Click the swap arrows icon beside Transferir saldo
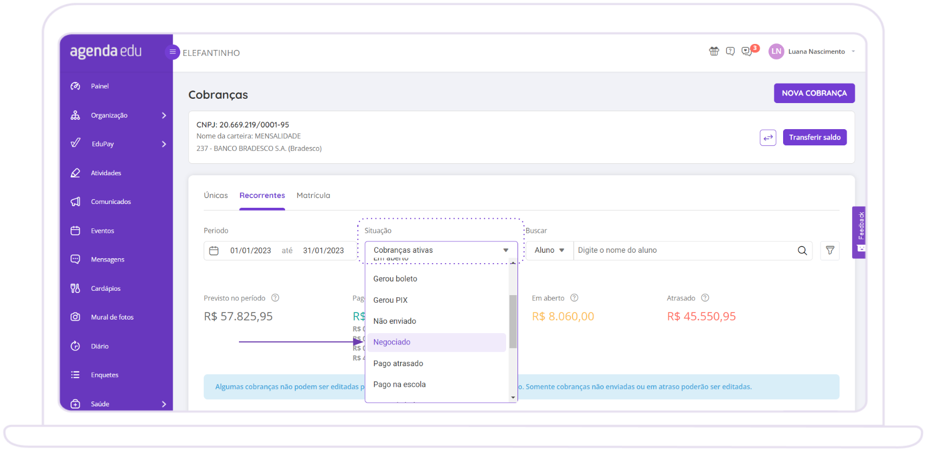Screen dimensions: 927x453 pyautogui.click(x=768, y=138)
